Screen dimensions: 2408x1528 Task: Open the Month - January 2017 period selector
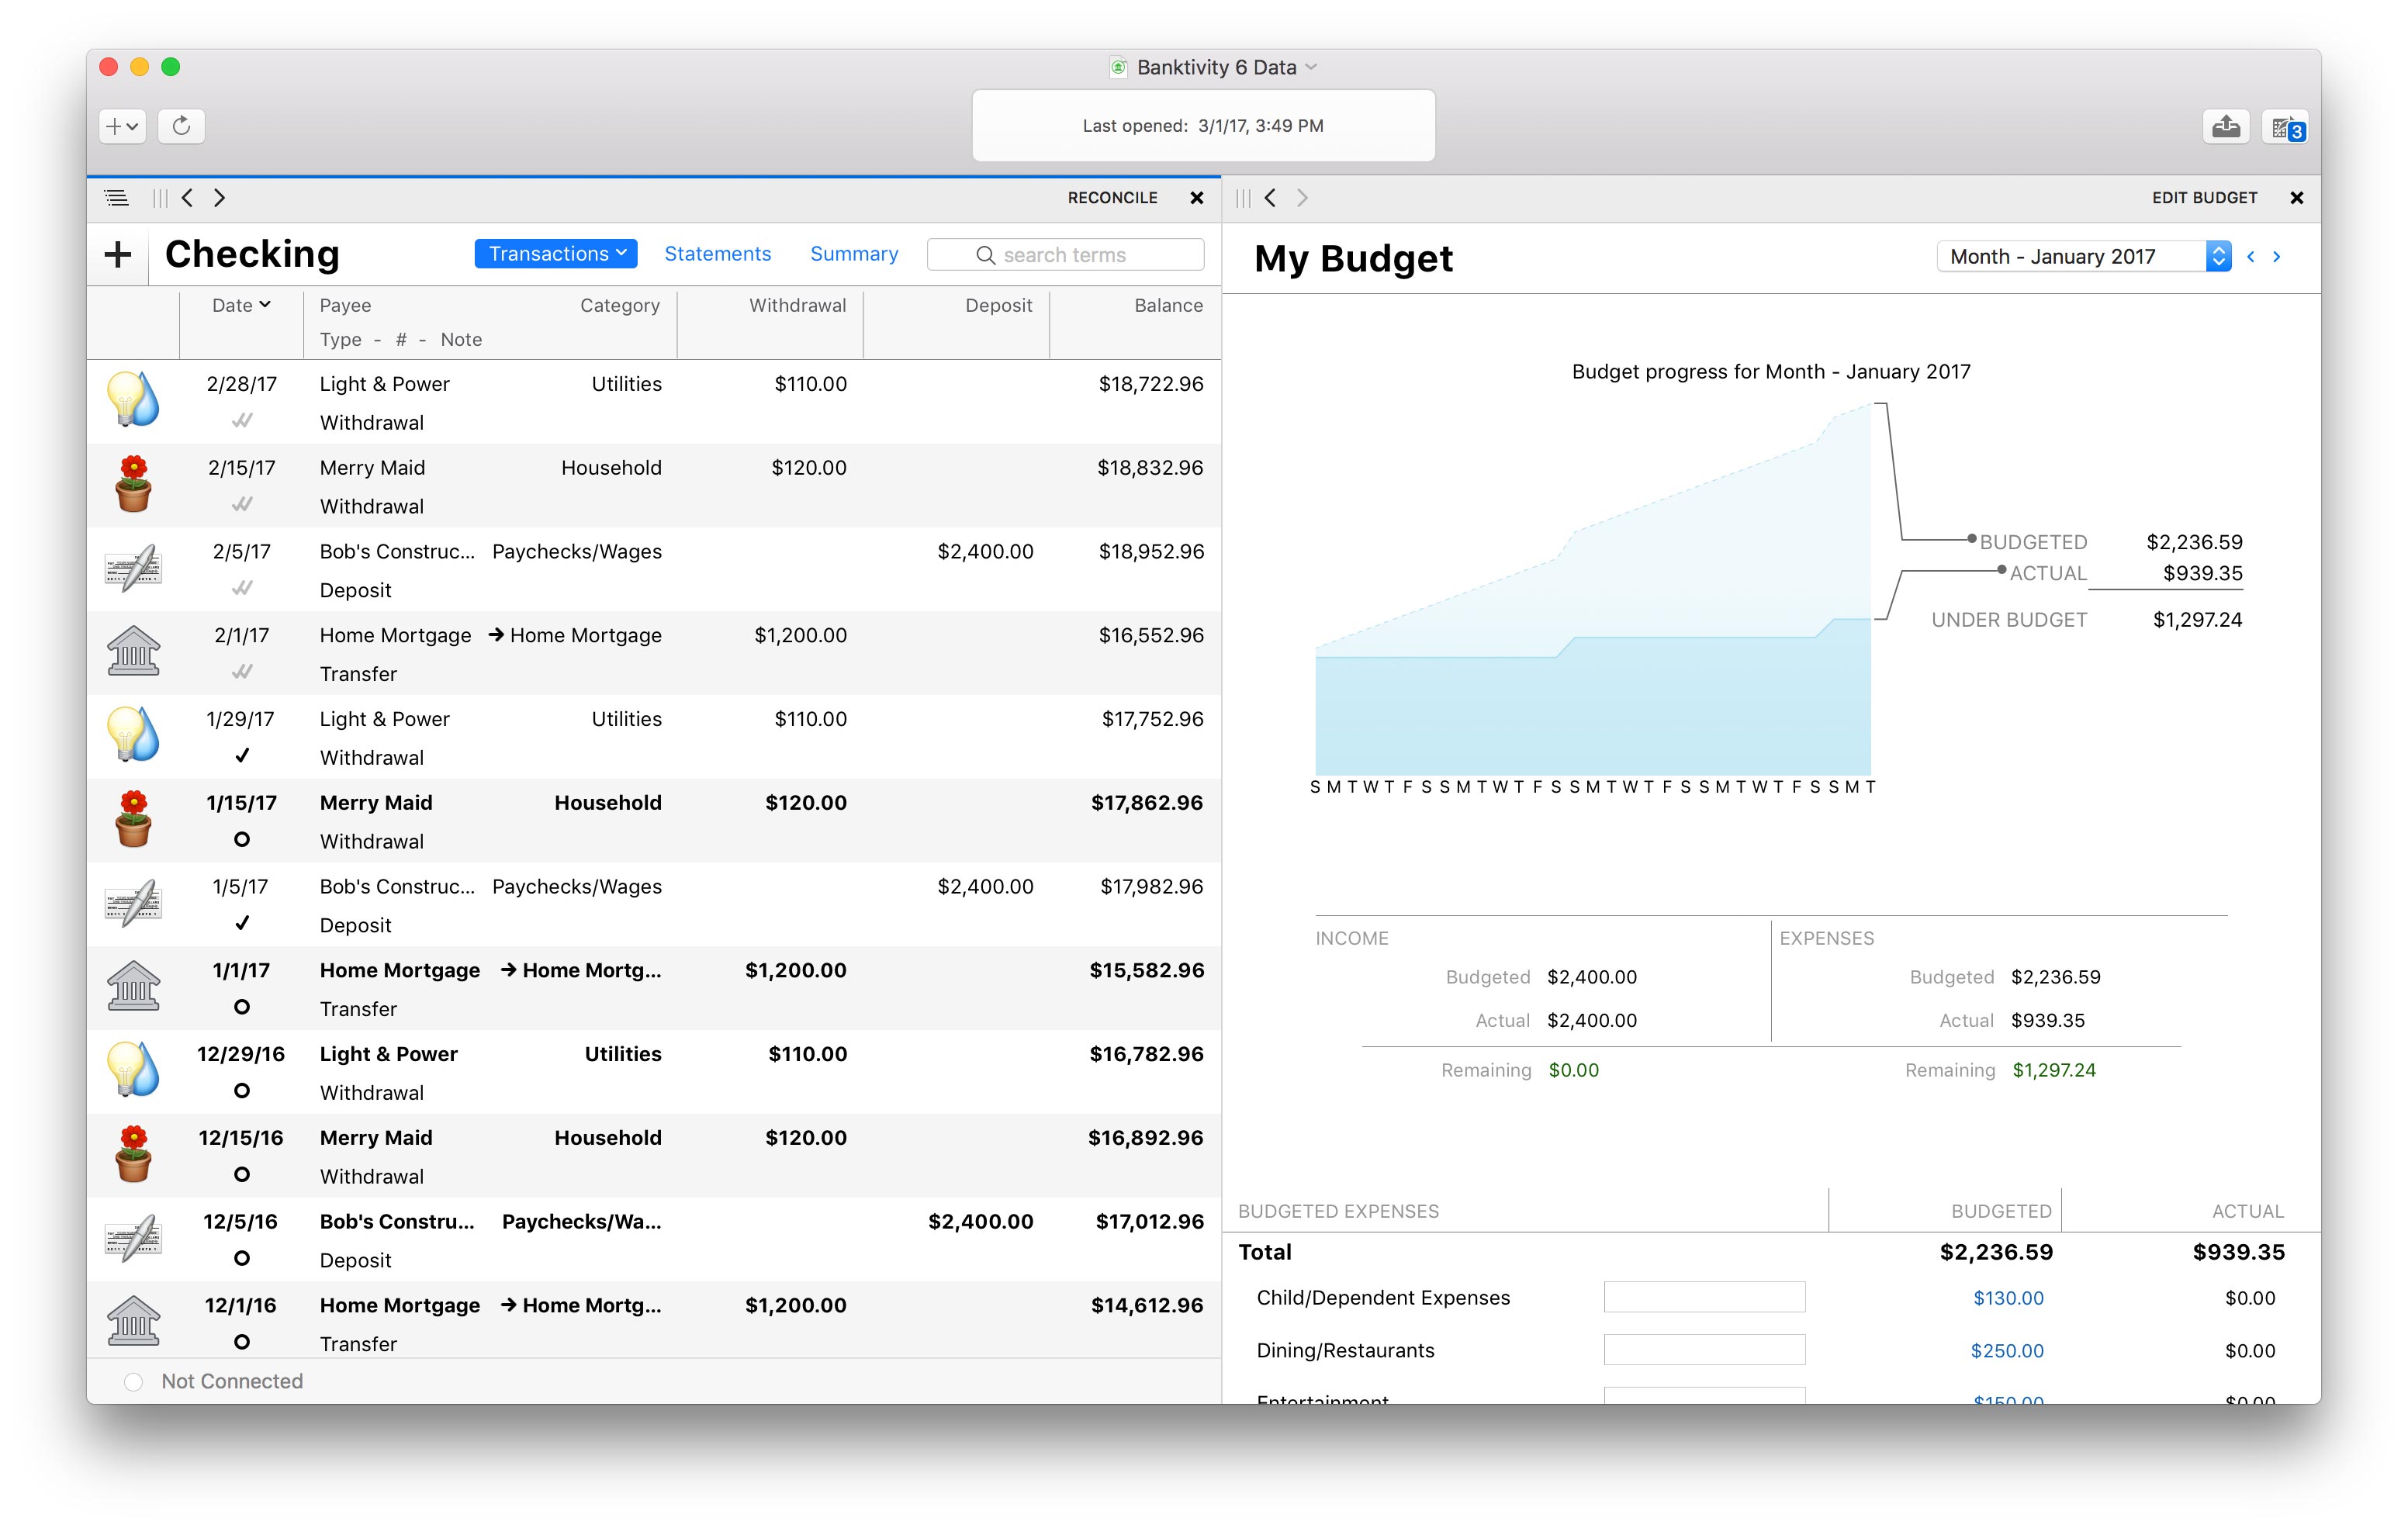coord(2084,256)
